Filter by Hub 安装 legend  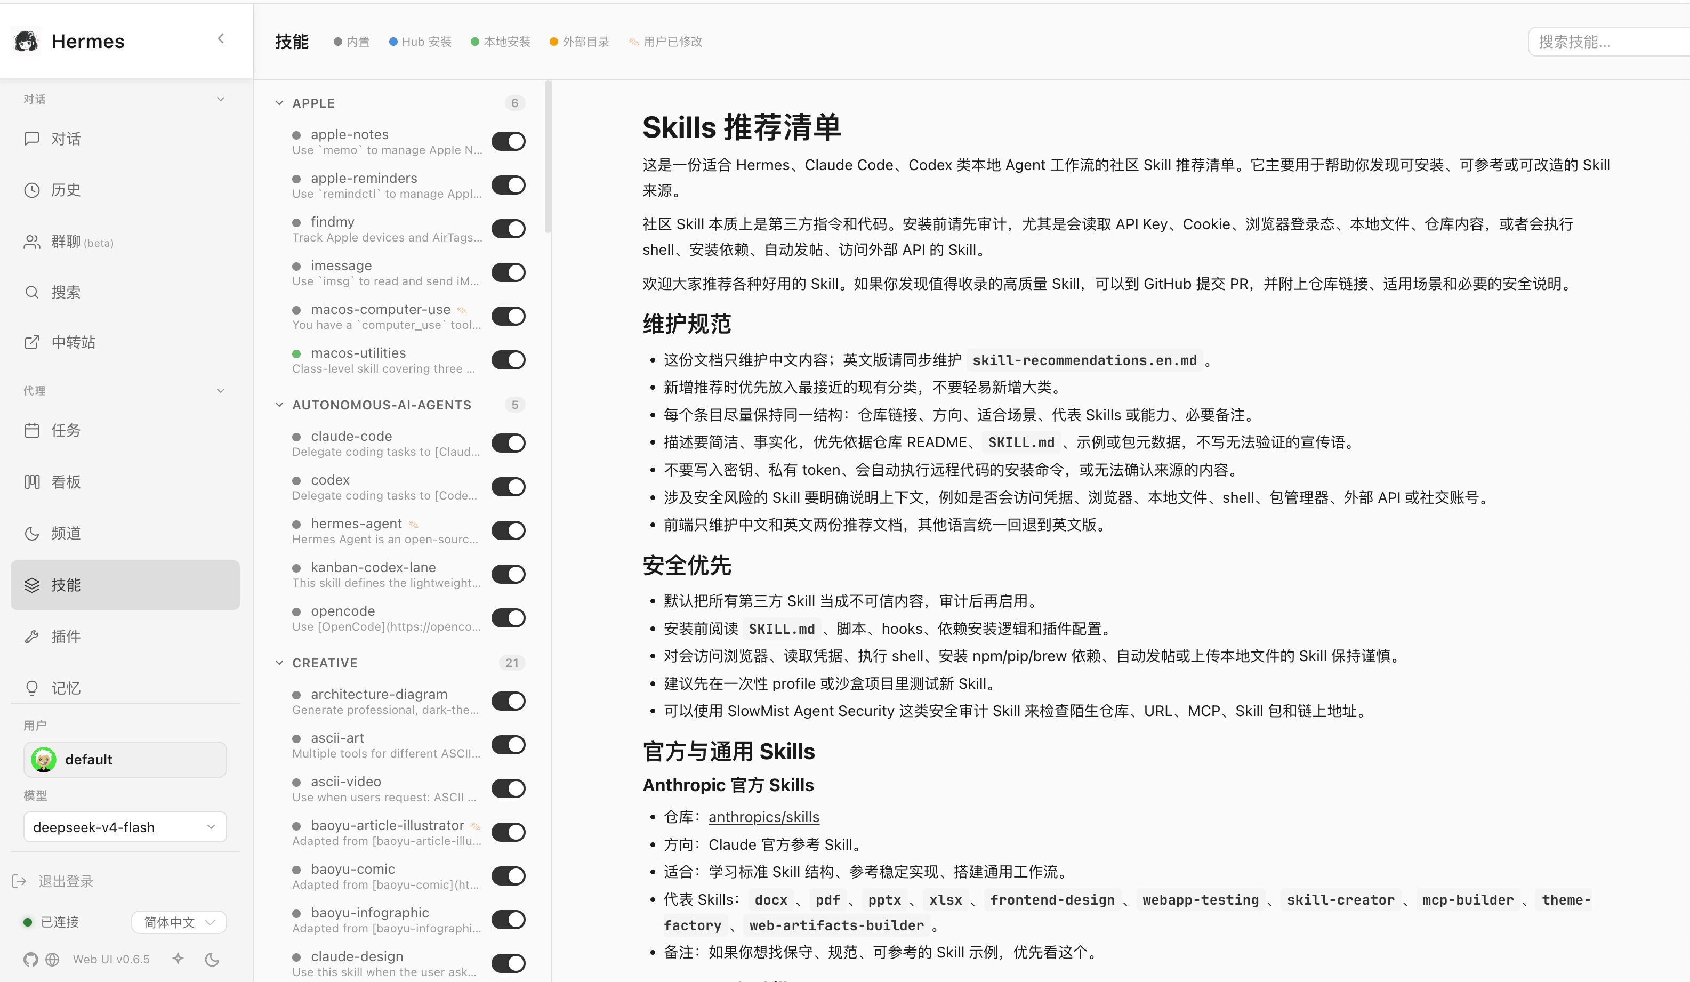pos(420,42)
